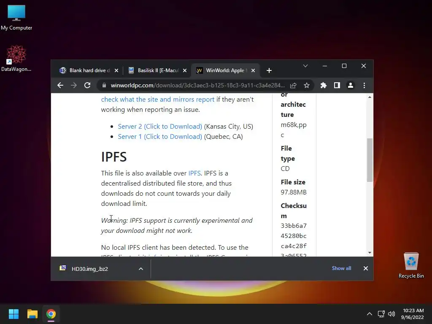Click the File size value 97.88MB
Viewport: 432px width, 324px height.
click(294, 192)
